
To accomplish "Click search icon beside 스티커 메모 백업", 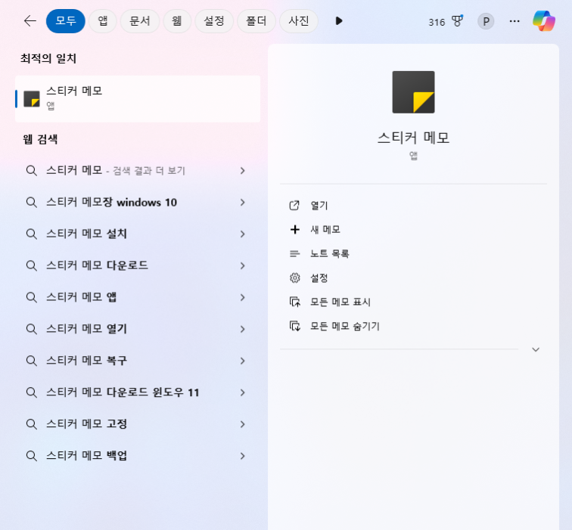I will click(32, 456).
